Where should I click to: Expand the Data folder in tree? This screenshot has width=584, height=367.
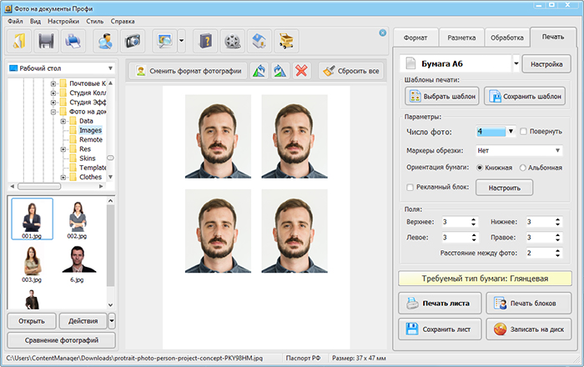pyautogui.click(x=63, y=121)
